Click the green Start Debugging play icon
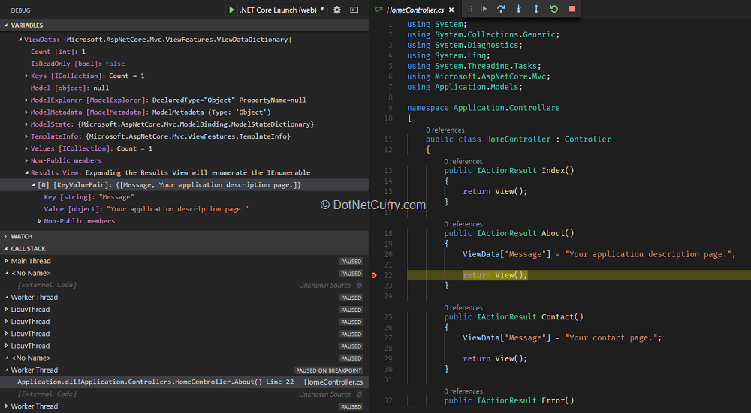This screenshot has width=751, height=413. point(231,10)
